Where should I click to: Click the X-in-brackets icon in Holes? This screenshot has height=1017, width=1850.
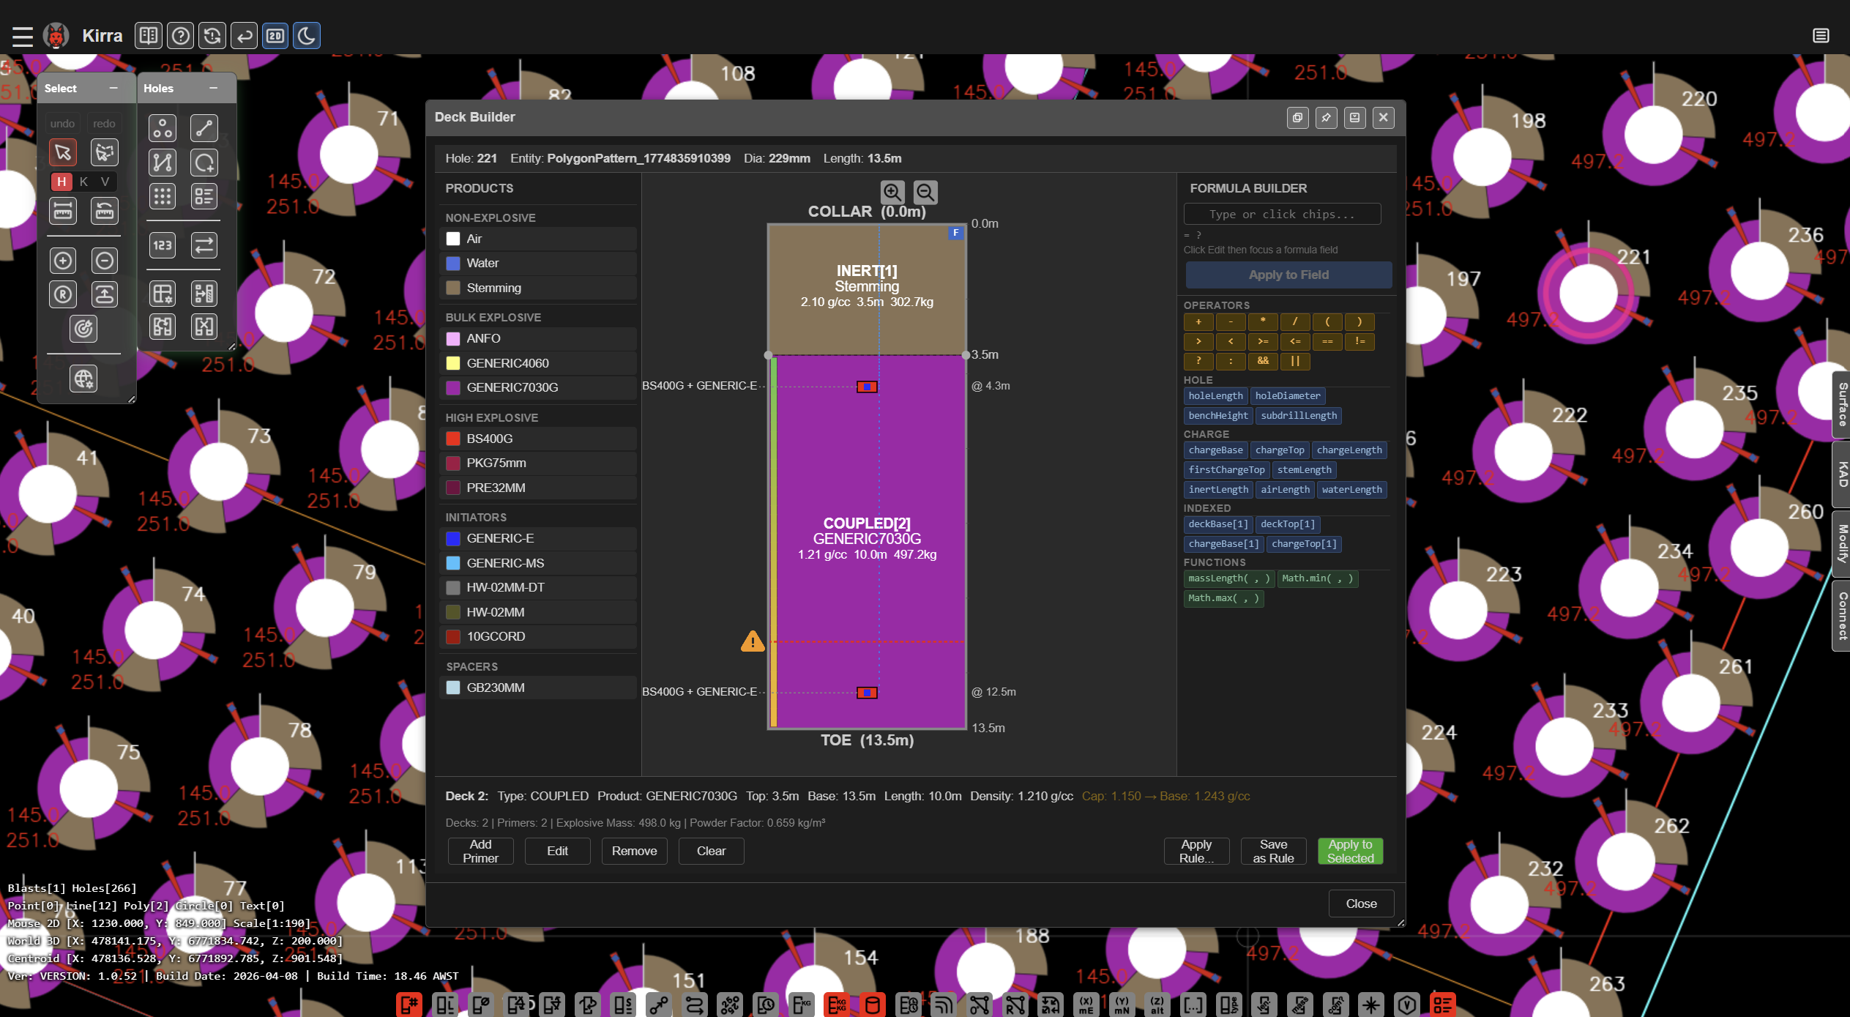tap(204, 327)
